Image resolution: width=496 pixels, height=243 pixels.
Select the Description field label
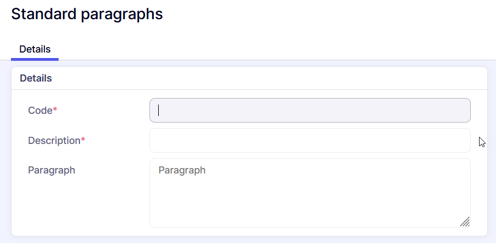click(54, 141)
